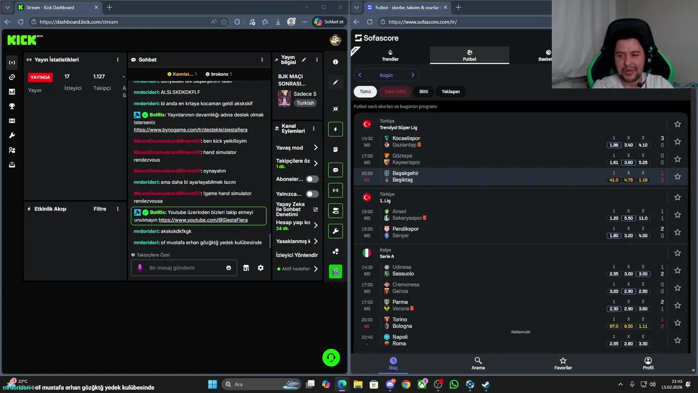Favorite the Napoli - Roma match star
Image resolution: width=698 pixels, height=393 pixels.
pyautogui.click(x=677, y=340)
